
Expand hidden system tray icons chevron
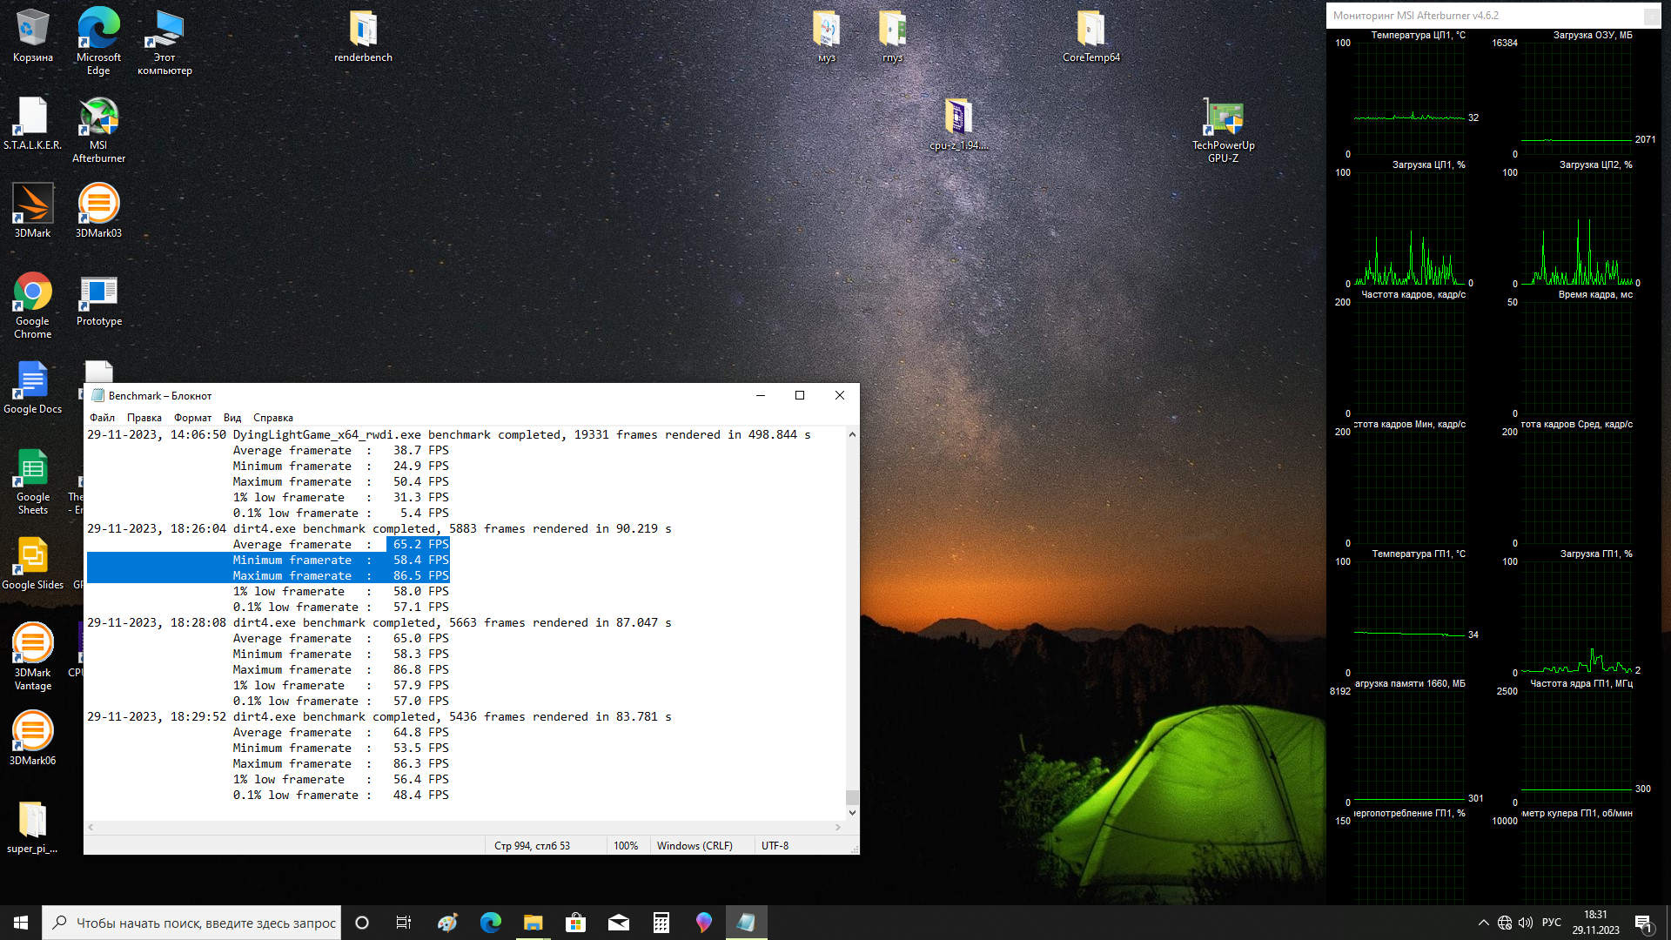(x=1483, y=923)
